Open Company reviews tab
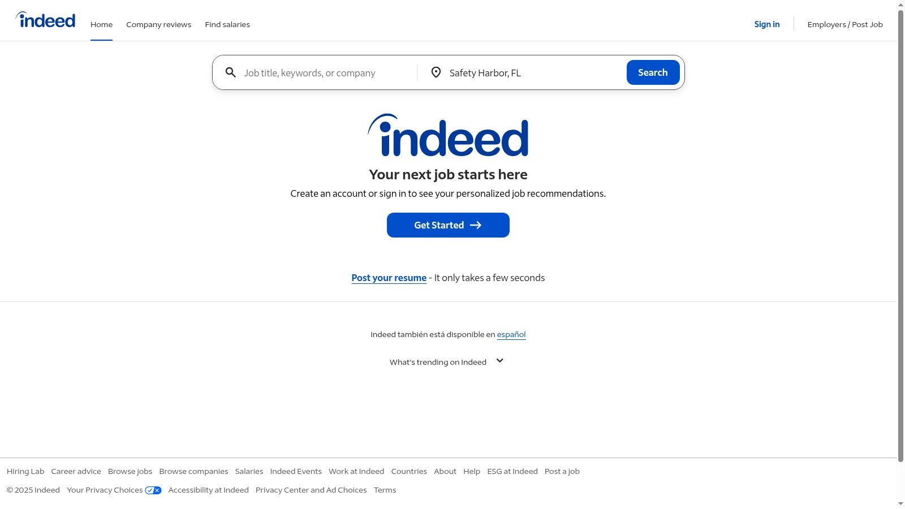The width and height of the screenshot is (905, 509). pos(158,24)
